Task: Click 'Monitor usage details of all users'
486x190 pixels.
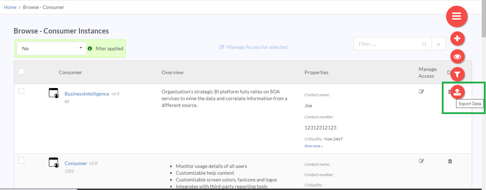Action: pyautogui.click(x=211, y=166)
